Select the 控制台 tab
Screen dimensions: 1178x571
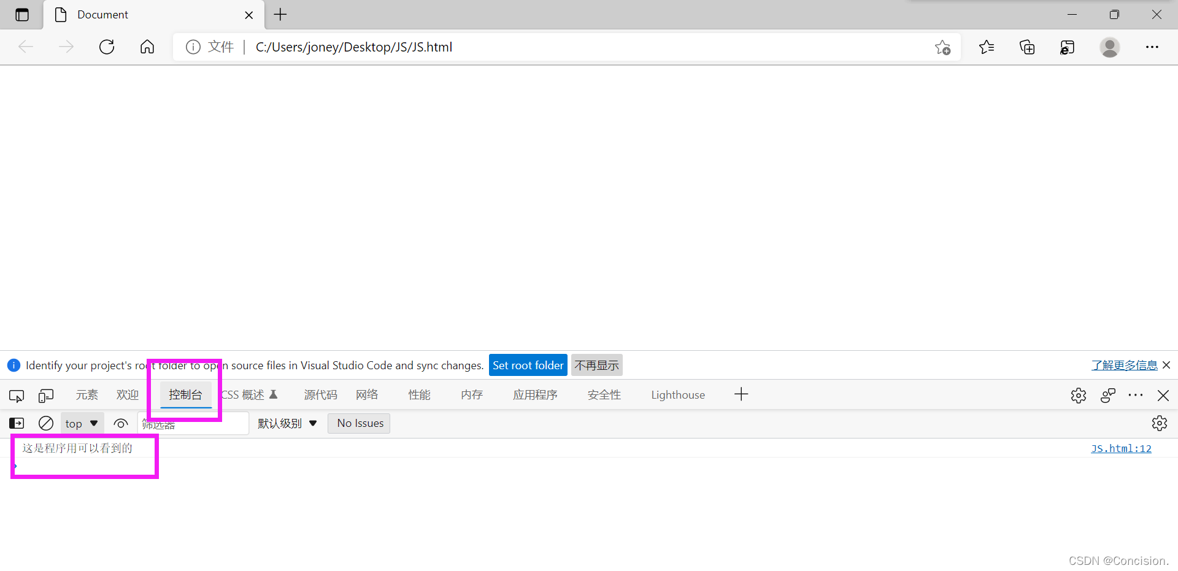pyautogui.click(x=186, y=394)
